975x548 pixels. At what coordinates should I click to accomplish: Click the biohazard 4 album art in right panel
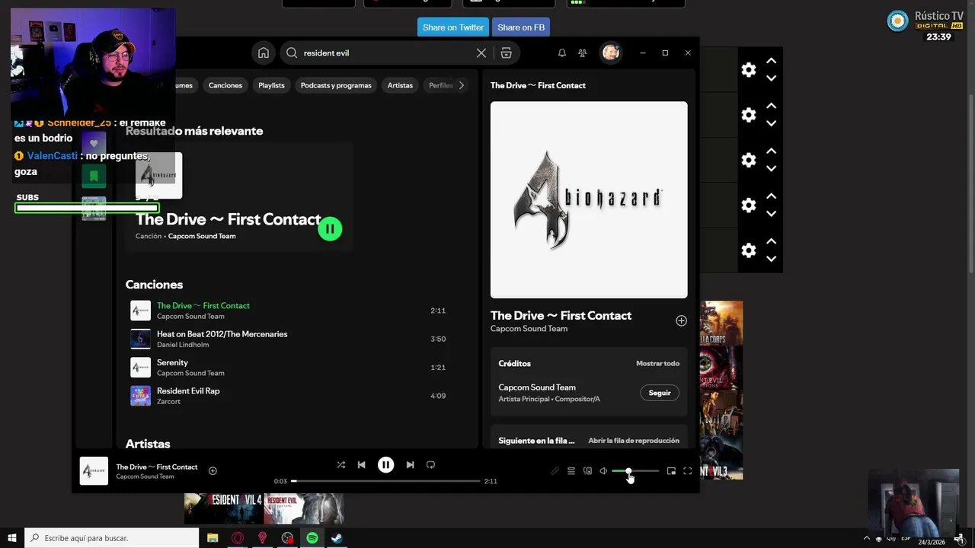589,199
